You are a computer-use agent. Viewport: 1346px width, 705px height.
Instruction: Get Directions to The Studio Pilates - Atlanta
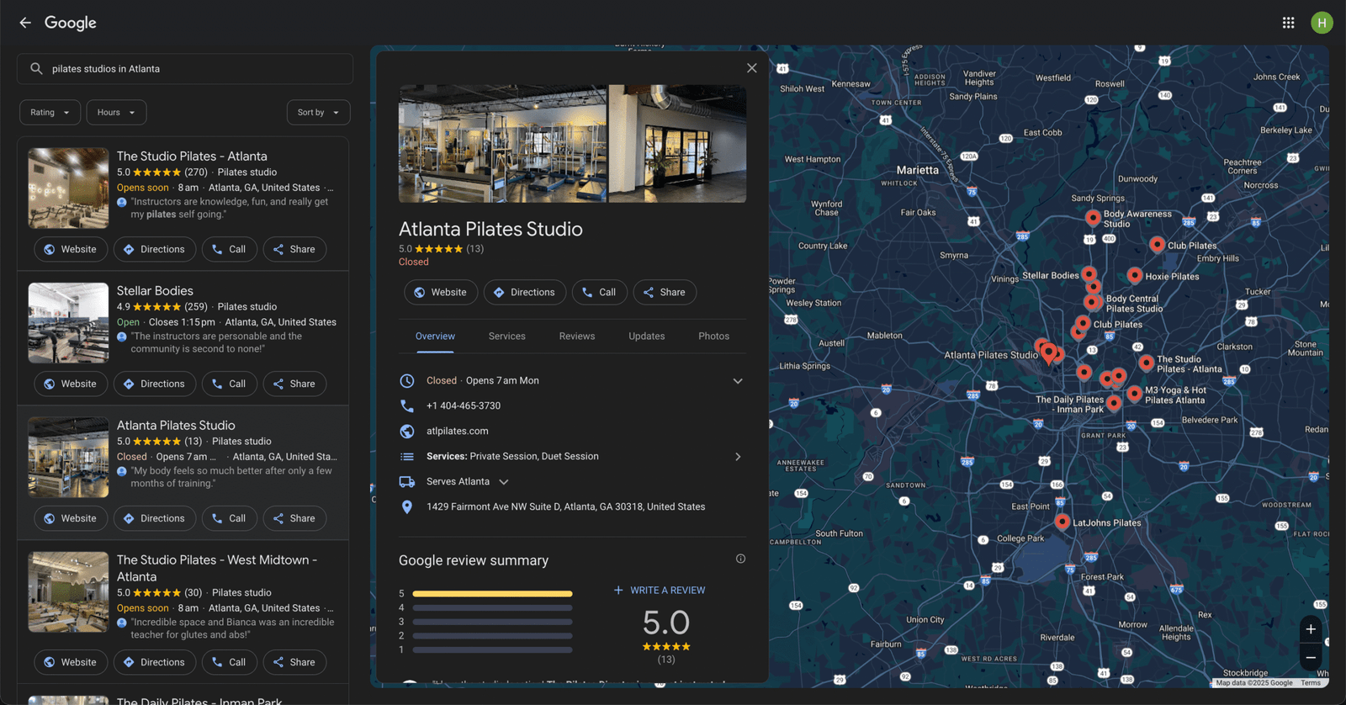pos(155,249)
